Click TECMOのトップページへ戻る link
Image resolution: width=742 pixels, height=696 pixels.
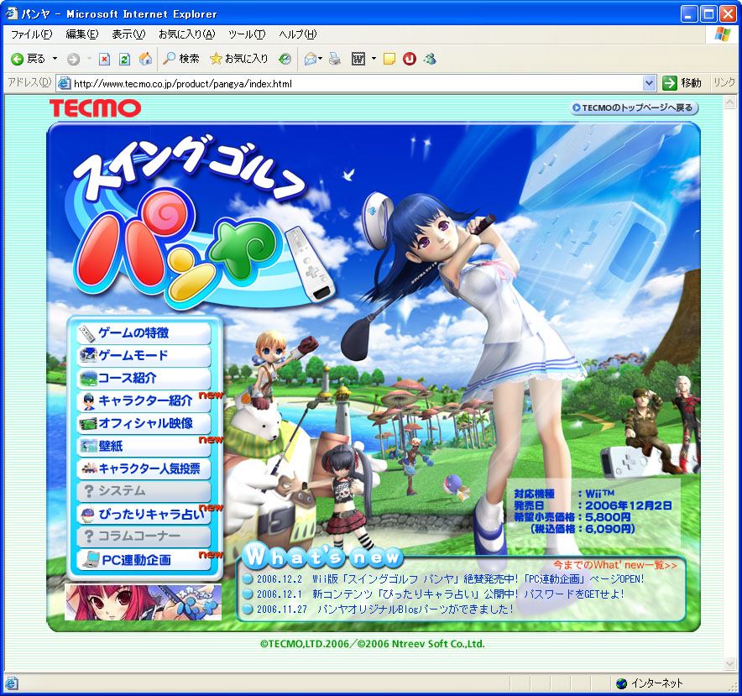(x=633, y=107)
